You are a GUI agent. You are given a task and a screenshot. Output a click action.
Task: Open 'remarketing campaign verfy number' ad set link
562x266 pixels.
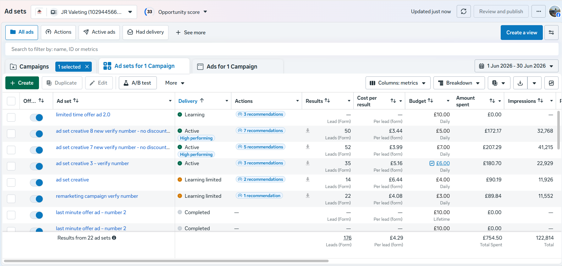coord(97,196)
